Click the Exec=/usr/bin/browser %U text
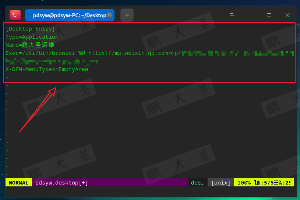This screenshot has width=300, height=200. pyautogui.click(x=45, y=53)
